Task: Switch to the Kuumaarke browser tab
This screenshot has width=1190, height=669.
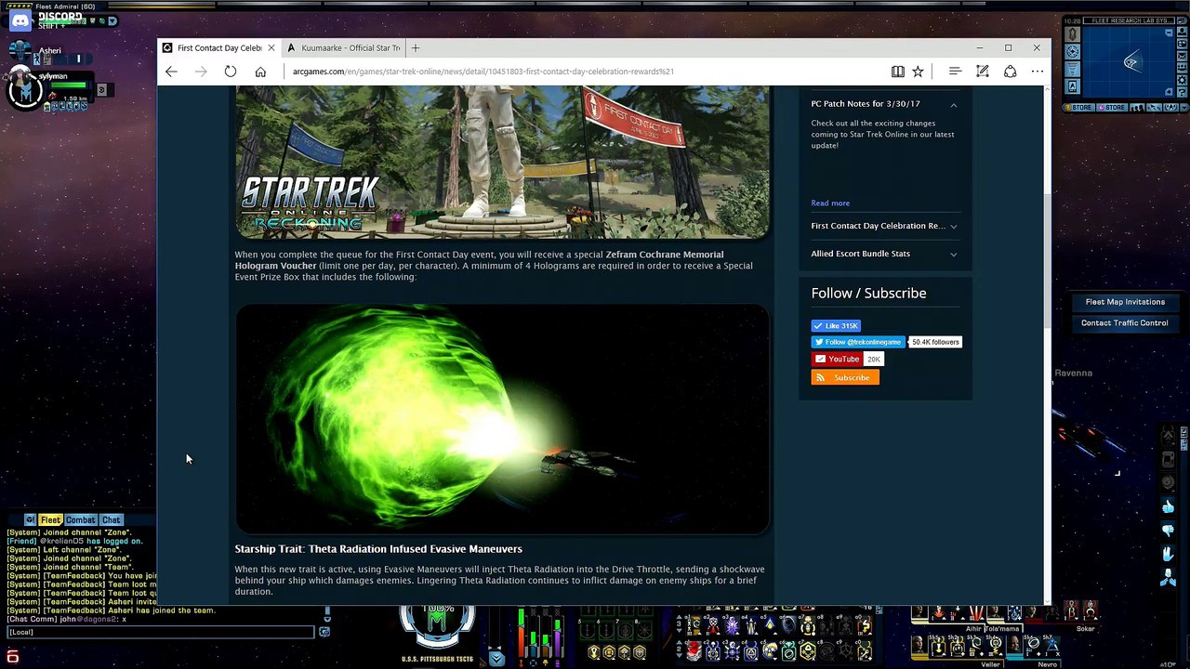Action: coord(344,48)
